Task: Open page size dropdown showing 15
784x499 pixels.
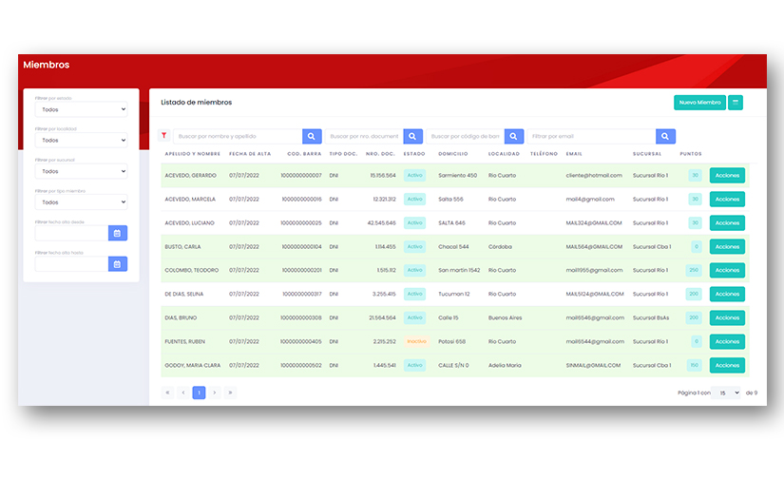Action: pos(726,393)
